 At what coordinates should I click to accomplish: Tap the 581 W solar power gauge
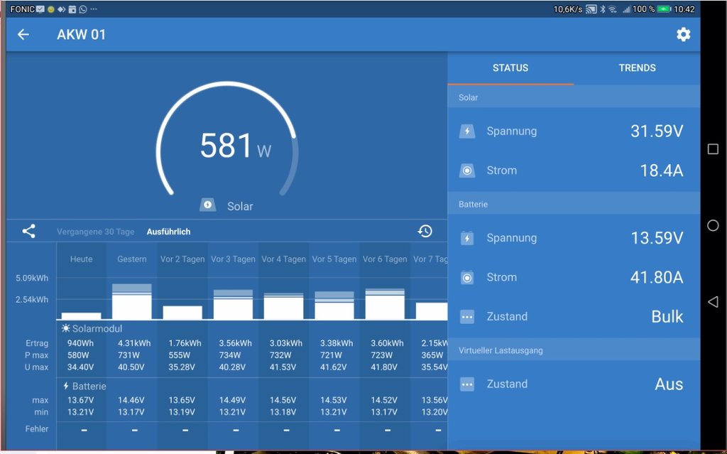227,146
